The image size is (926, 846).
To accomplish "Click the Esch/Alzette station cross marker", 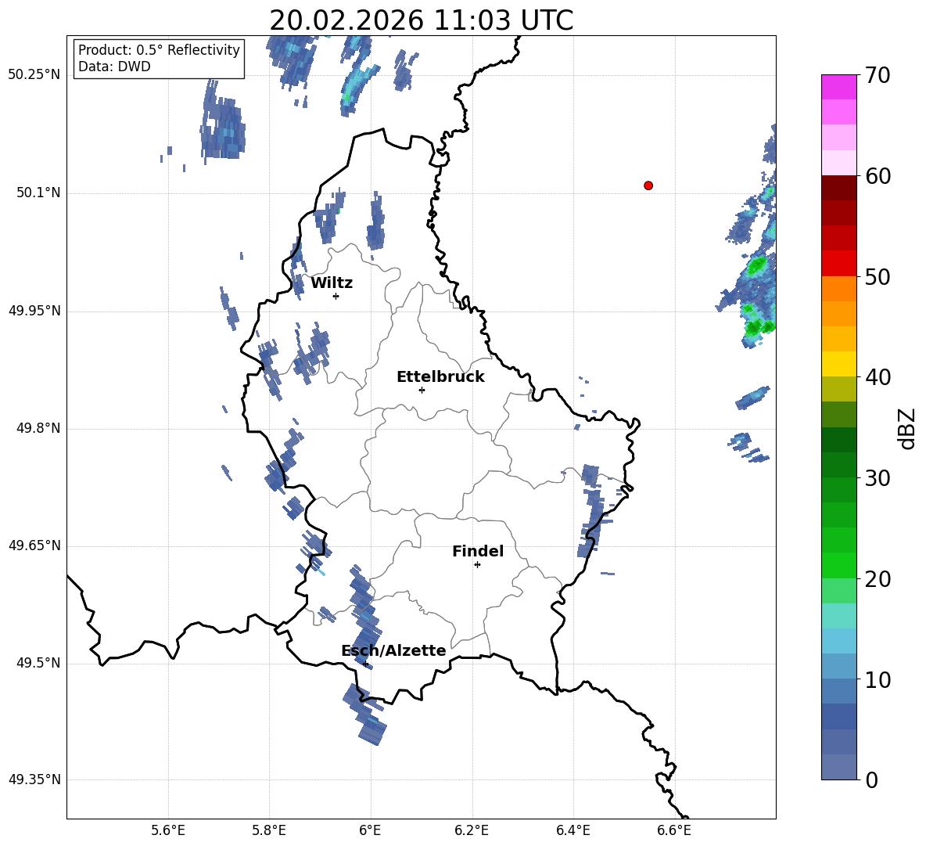I will tap(365, 664).
